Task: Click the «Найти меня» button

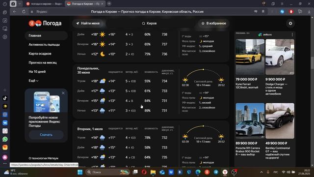Action: coord(88,24)
